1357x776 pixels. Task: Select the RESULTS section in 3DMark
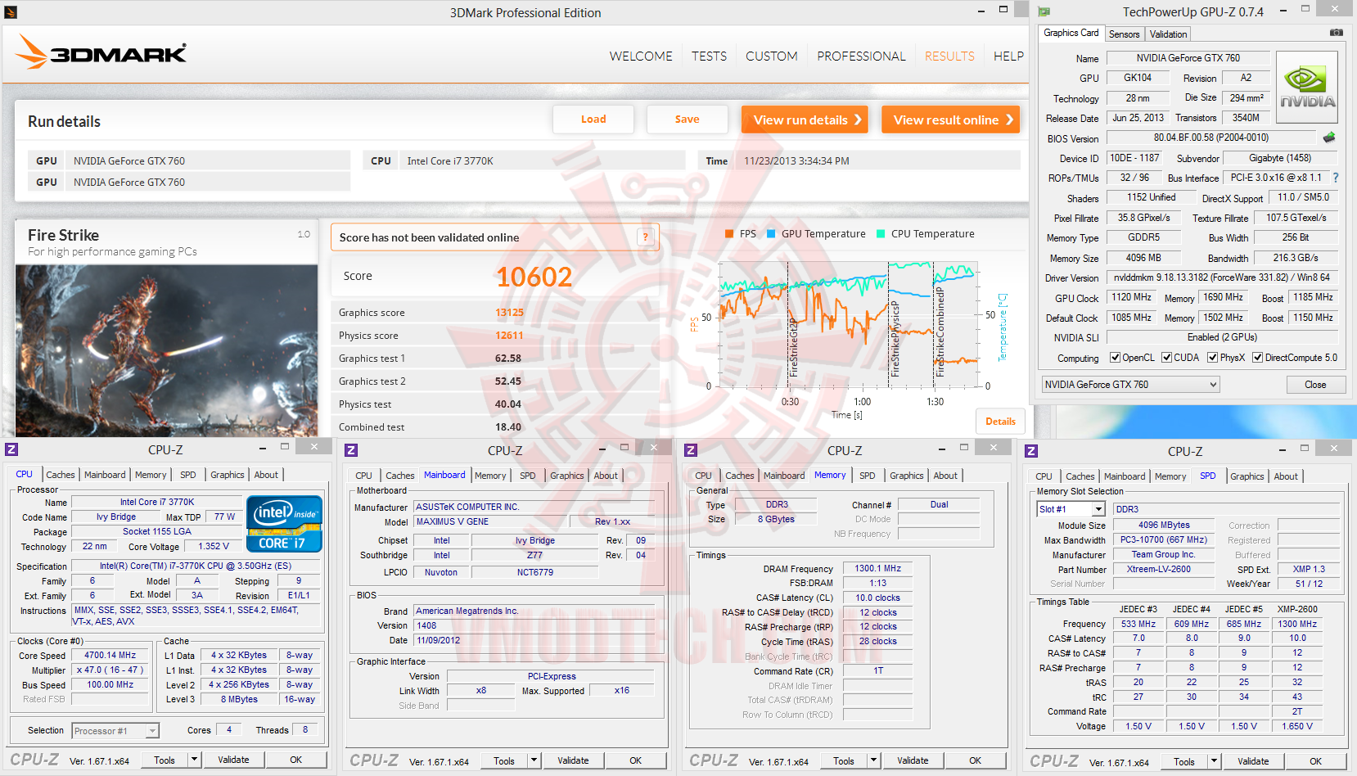pyautogui.click(x=949, y=56)
